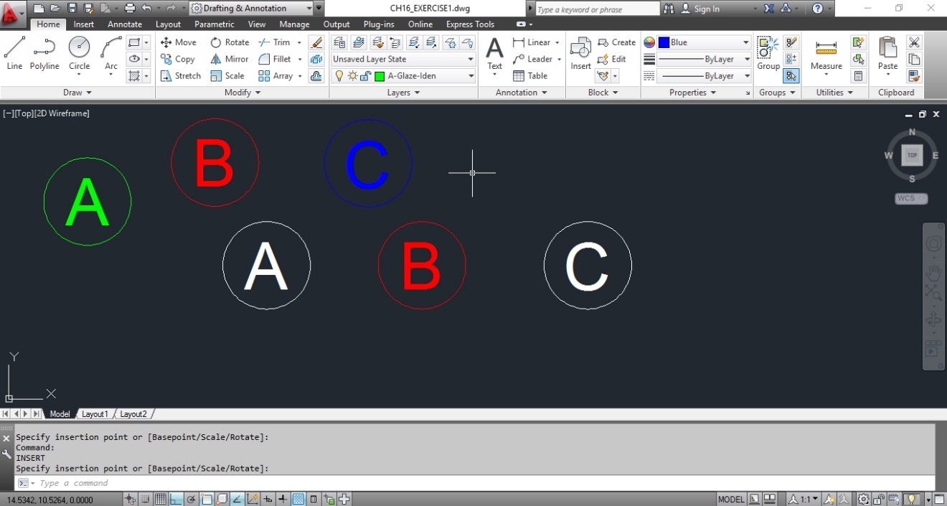Open the Express Tools menu
947x506 pixels.
470,24
